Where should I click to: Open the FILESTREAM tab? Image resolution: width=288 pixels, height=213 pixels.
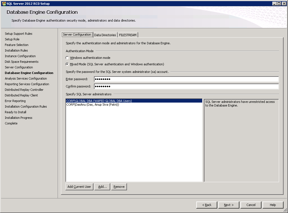coord(128,35)
